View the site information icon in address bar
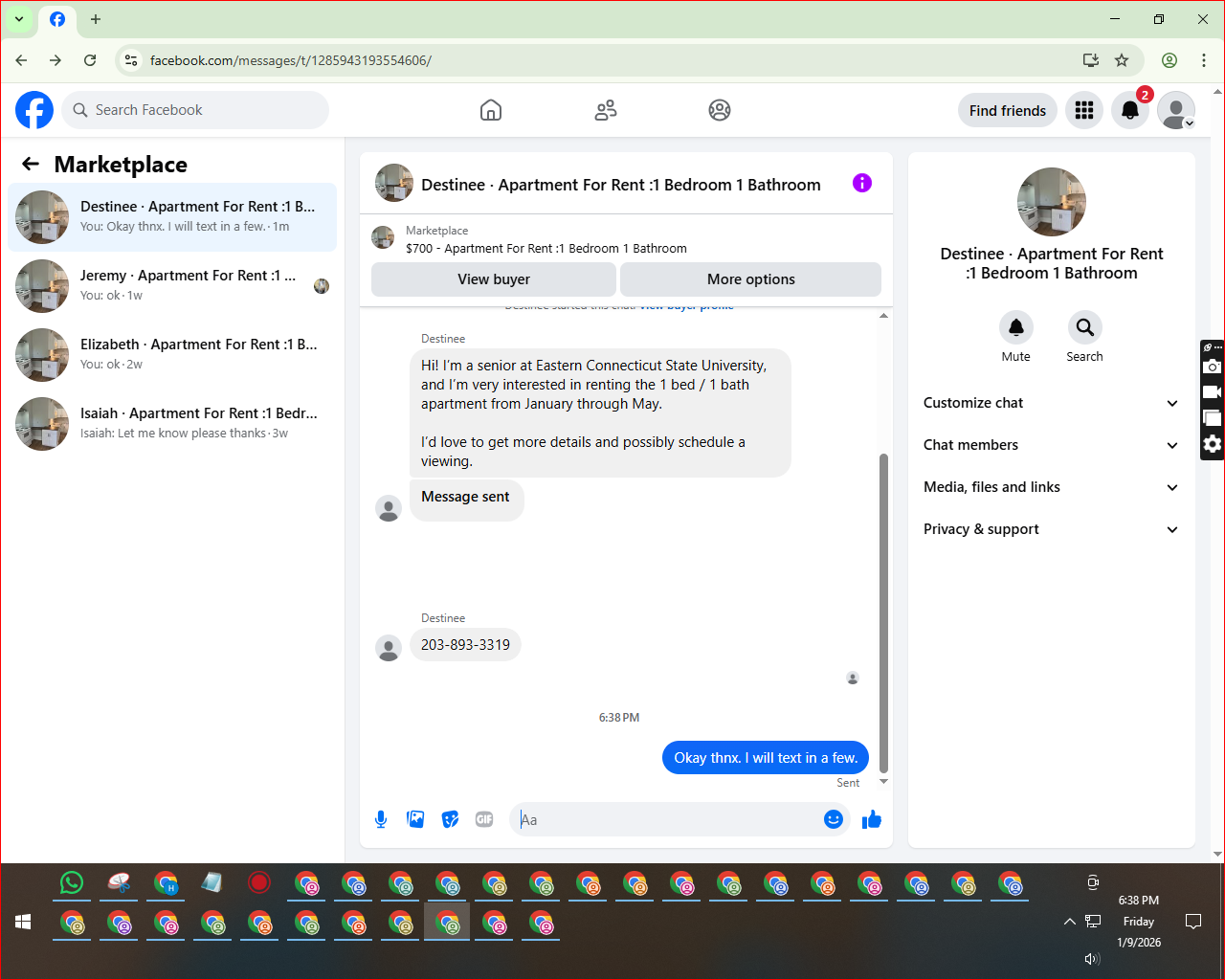This screenshot has height=980, width=1225. 131,60
